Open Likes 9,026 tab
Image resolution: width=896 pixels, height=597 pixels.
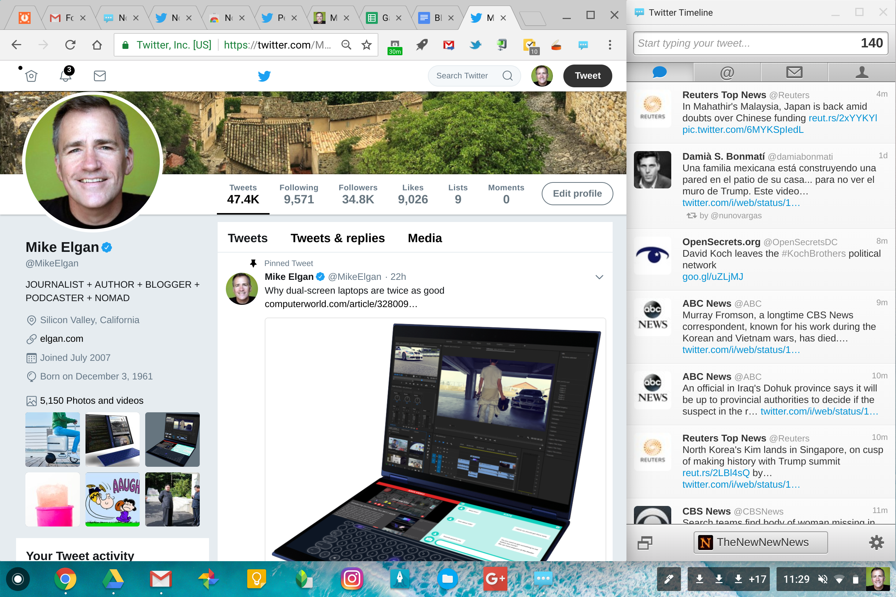pos(413,194)
